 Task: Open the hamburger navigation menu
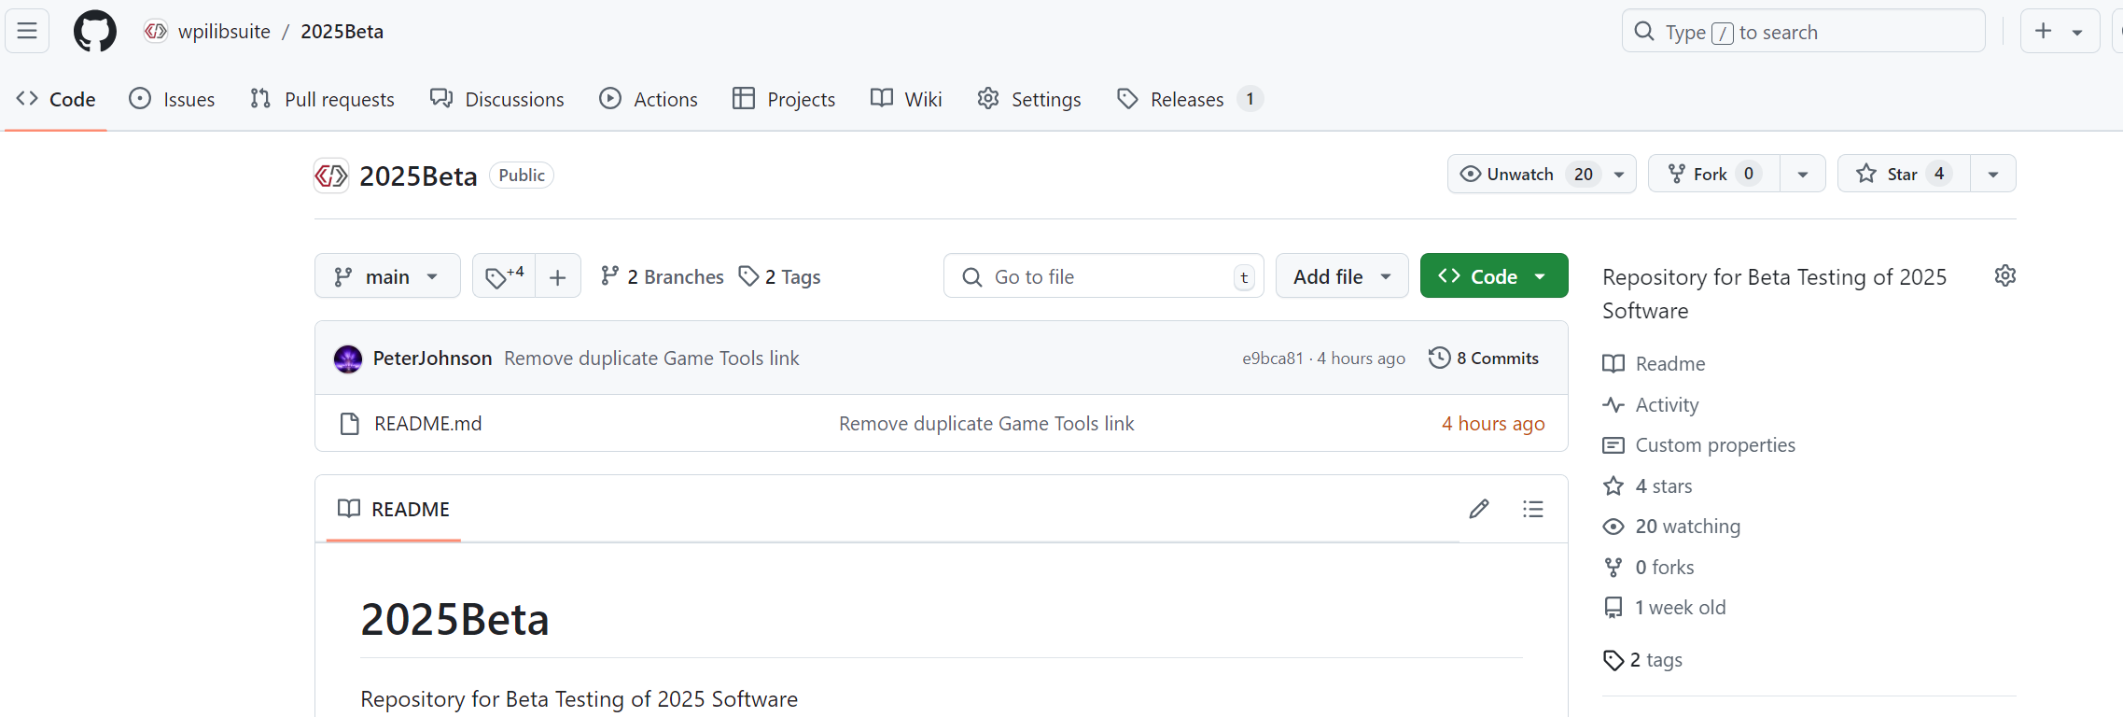click(27, 31)
